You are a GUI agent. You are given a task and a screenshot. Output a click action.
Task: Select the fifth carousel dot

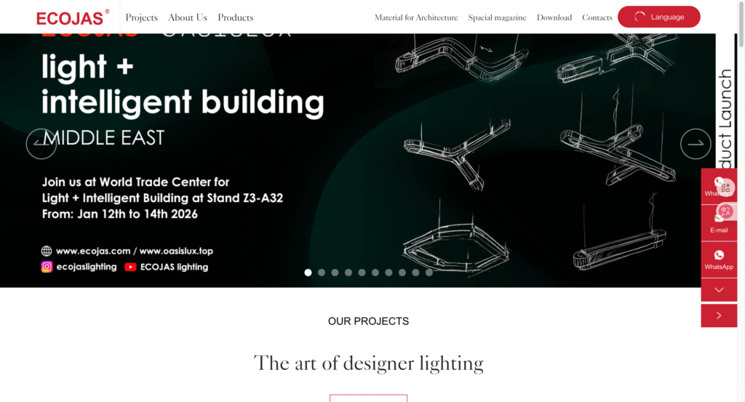362,273
